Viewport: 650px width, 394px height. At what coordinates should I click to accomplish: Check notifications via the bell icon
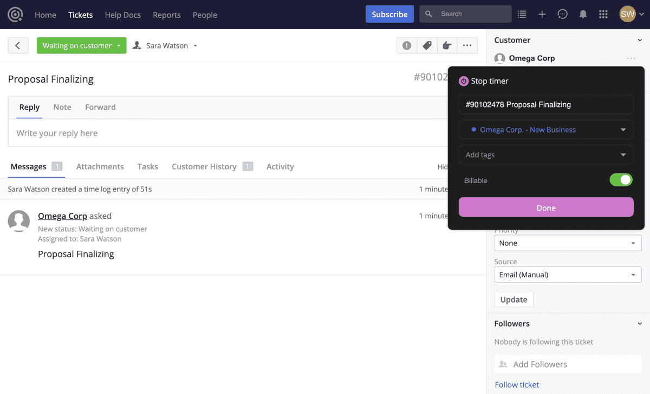[x=583, y=14]
